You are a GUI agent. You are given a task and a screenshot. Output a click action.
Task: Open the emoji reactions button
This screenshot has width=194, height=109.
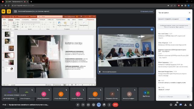94,105
